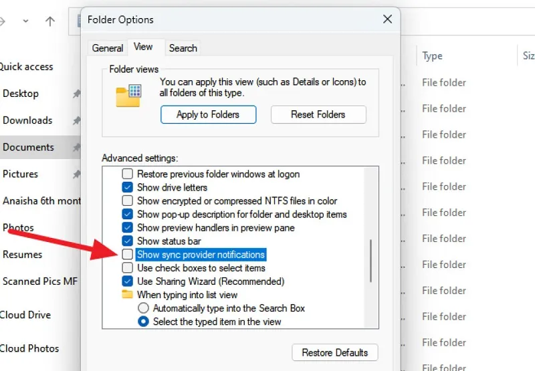This screenshot has width=535, height=371.
Task: Click the pin icon next to Downloads
Action: coord(77,120)
